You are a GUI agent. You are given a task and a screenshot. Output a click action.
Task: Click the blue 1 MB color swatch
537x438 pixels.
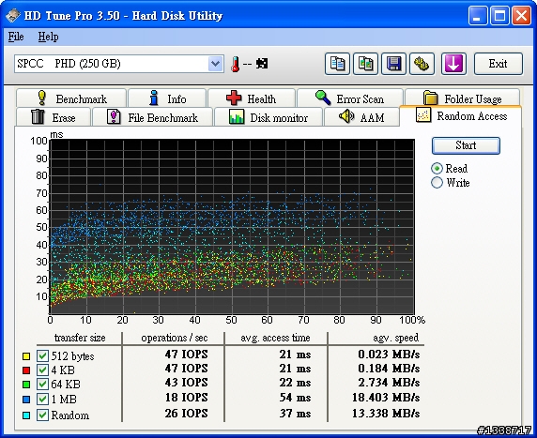pyautogui.click(x=26, y=400)
